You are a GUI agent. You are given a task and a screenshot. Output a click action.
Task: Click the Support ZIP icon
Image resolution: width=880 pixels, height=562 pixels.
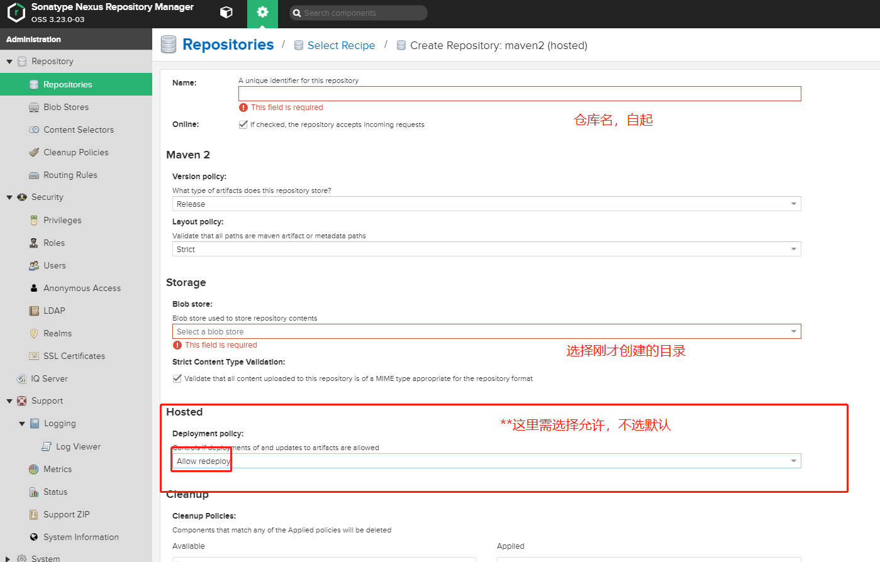[x=34, y=514]
